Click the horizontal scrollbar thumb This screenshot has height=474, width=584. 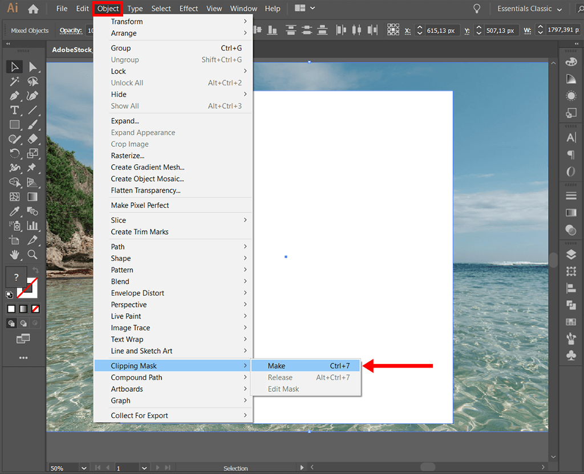click(x=428, y=467)
